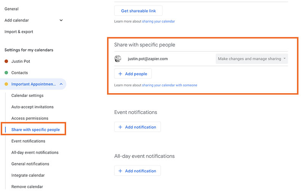
Task: Open General settings in sidebar
Action: tap(11, 9)
